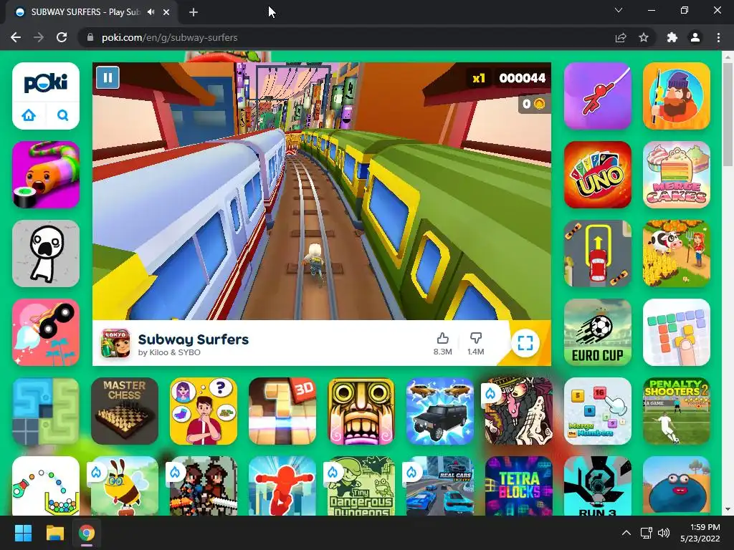Viewport: 734px width, 550px height.
Task: Expand the Chrome tab search dropdown
Action: pyautogui.click(x=619, y=10)
